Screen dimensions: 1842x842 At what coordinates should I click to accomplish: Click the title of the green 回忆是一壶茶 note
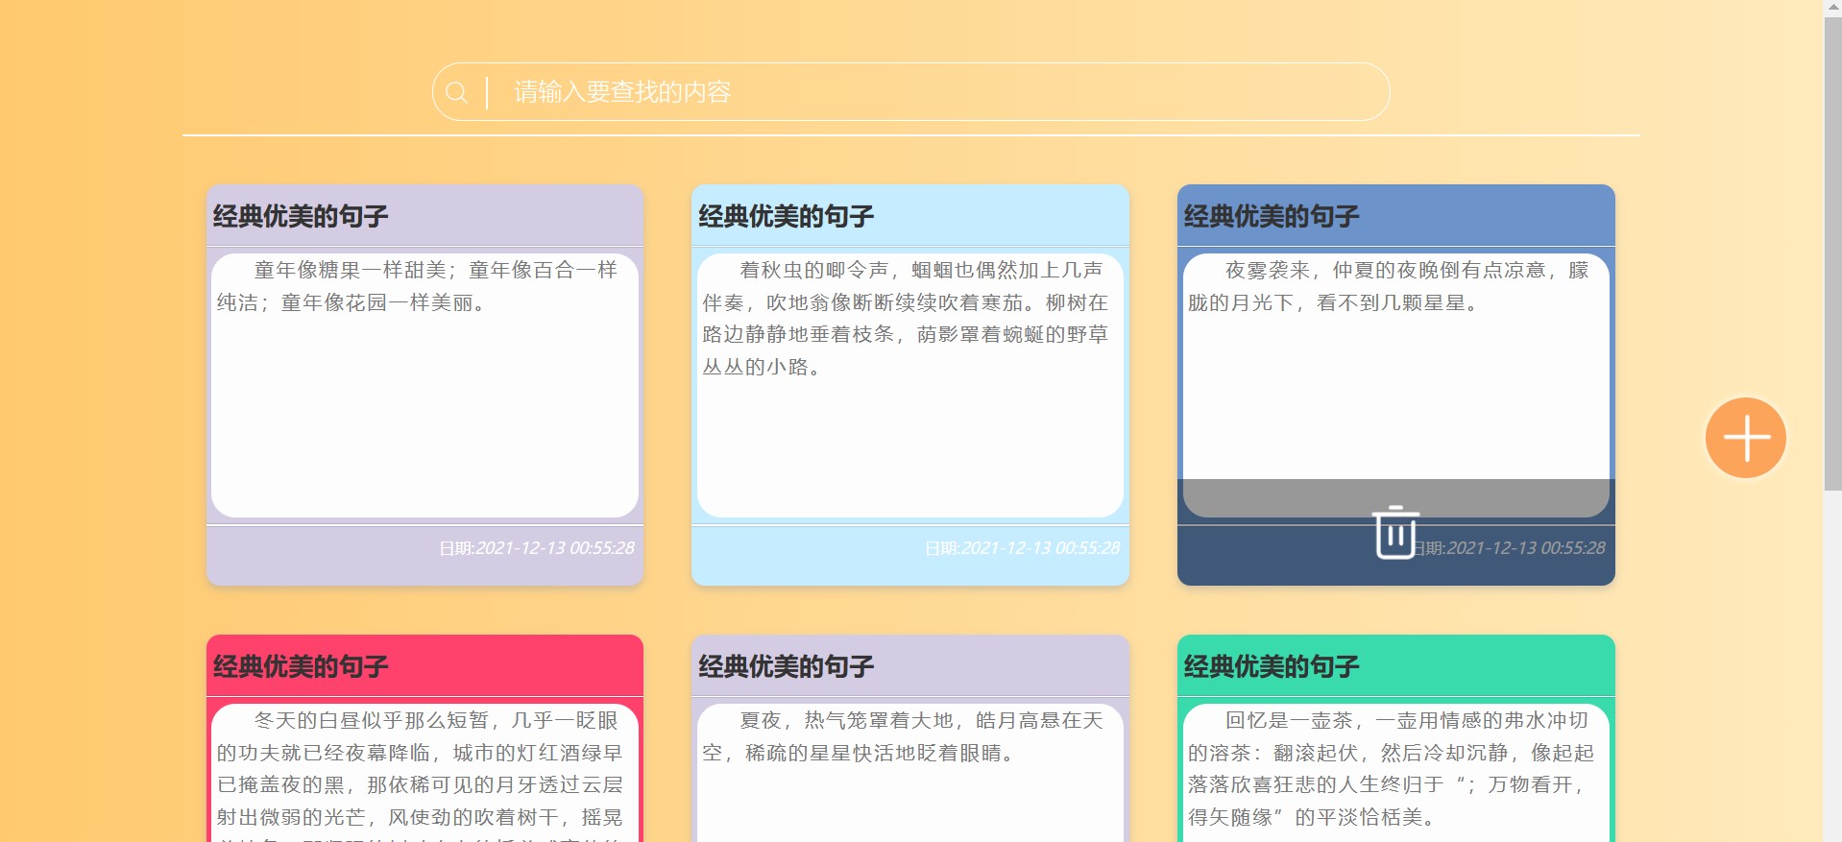click(x=1272, y=666)
